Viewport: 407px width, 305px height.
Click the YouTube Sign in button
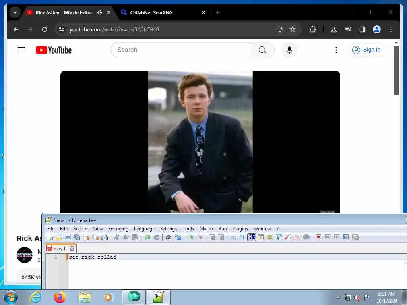point(367,50)
